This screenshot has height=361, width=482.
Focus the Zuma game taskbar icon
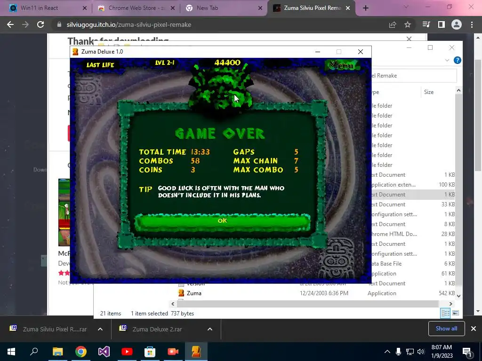(x=196, y=352)
